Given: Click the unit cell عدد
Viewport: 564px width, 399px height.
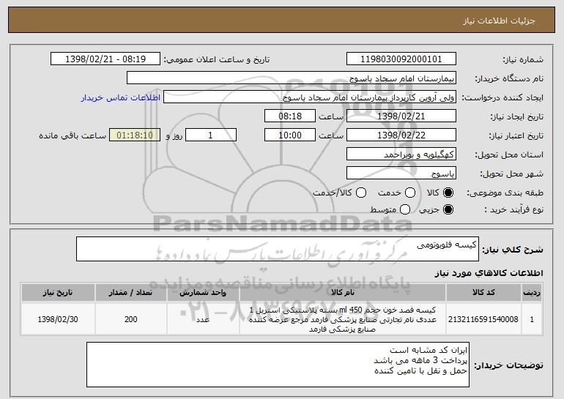Looking at the screenshot, I should coord(203,319).
